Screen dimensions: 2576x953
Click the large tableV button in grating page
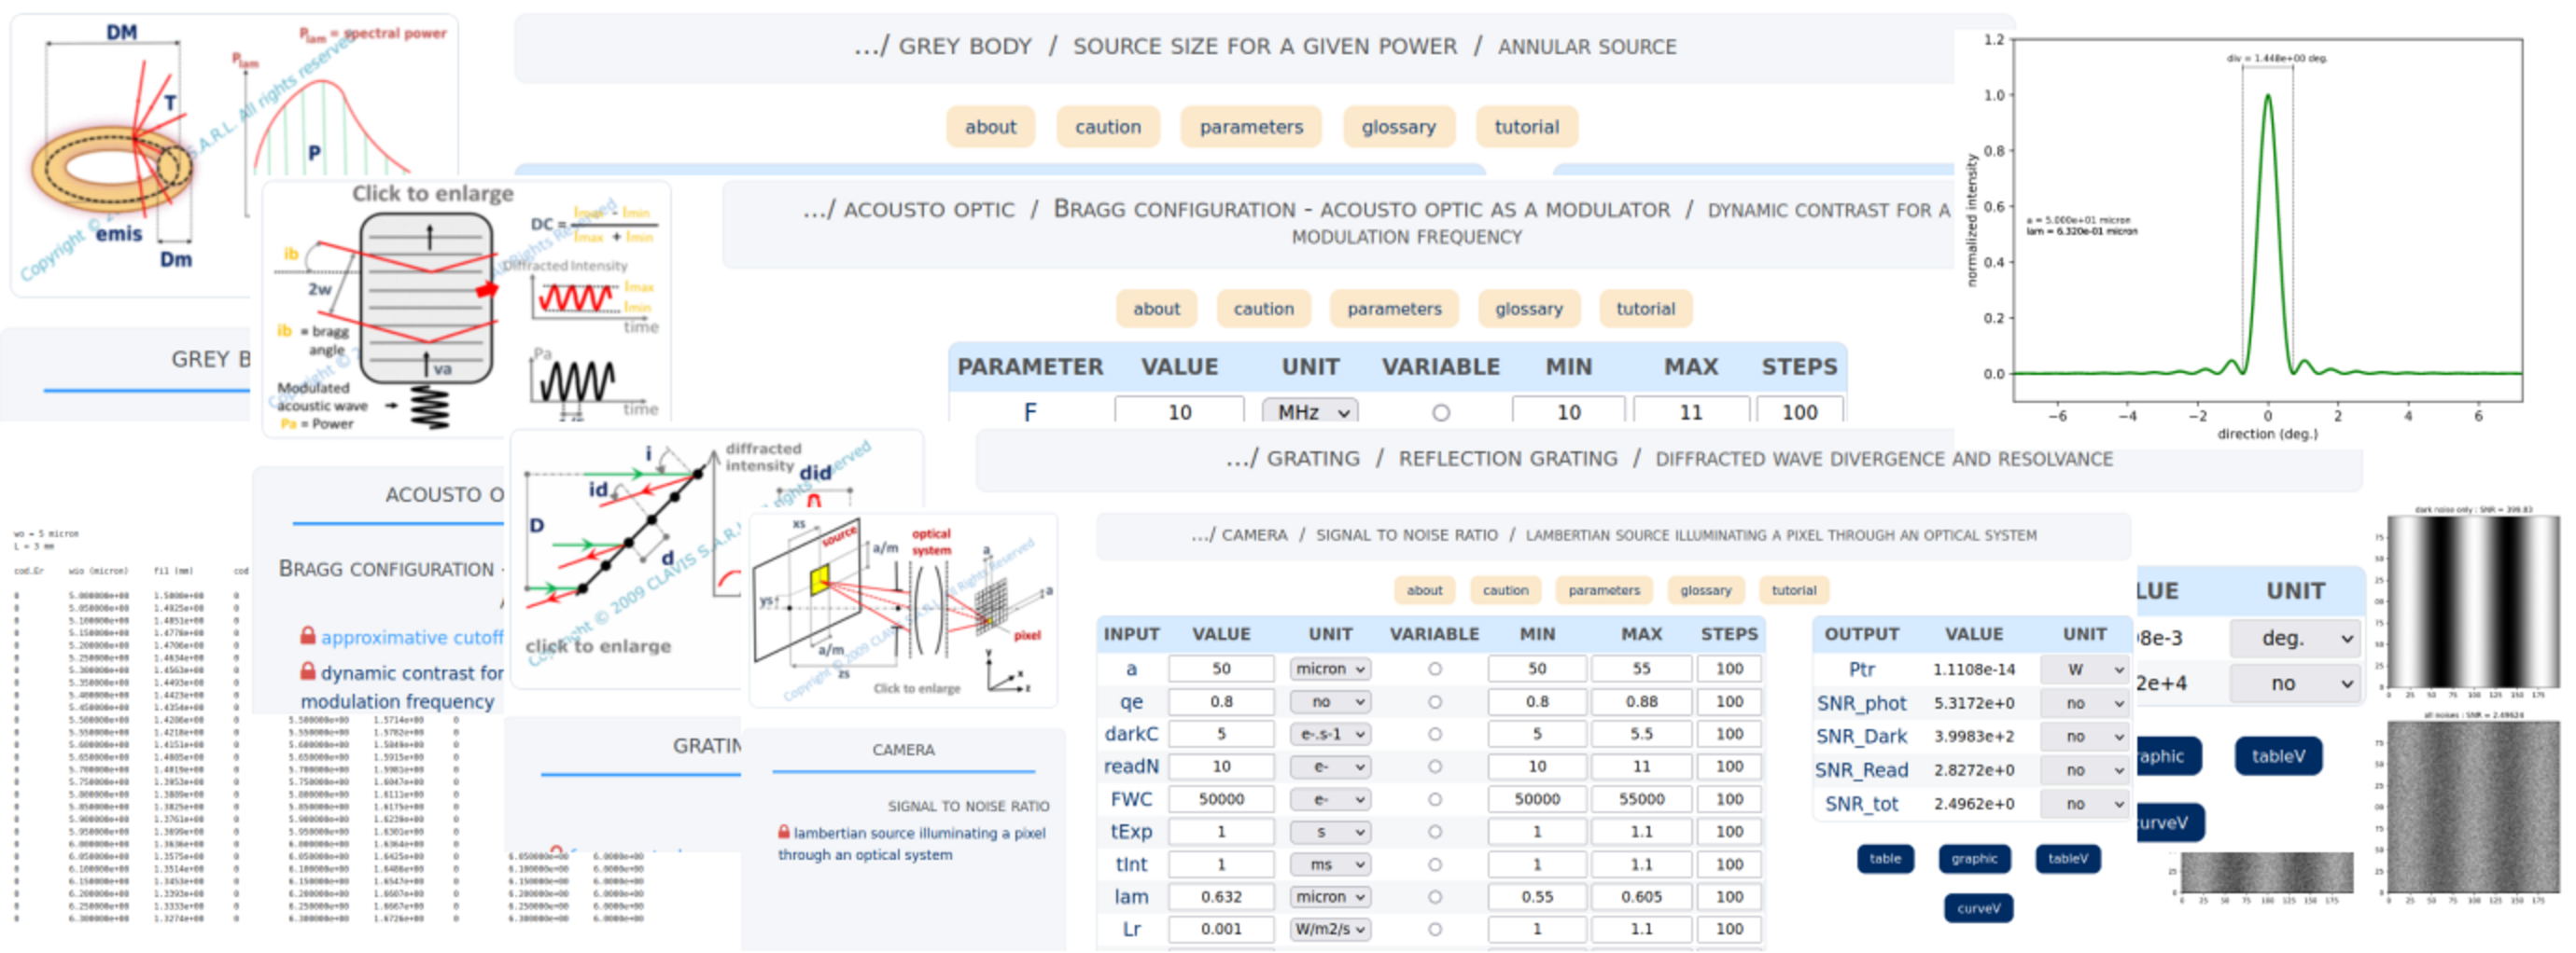coord(2278,756)
